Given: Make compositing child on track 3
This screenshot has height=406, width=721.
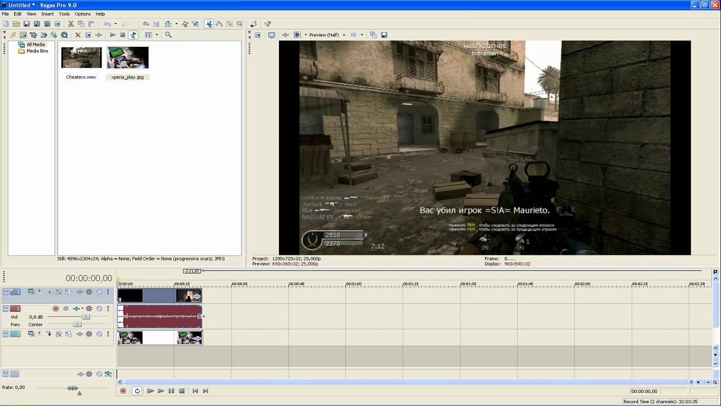Looking at the screenshot, I should (49, 334).
